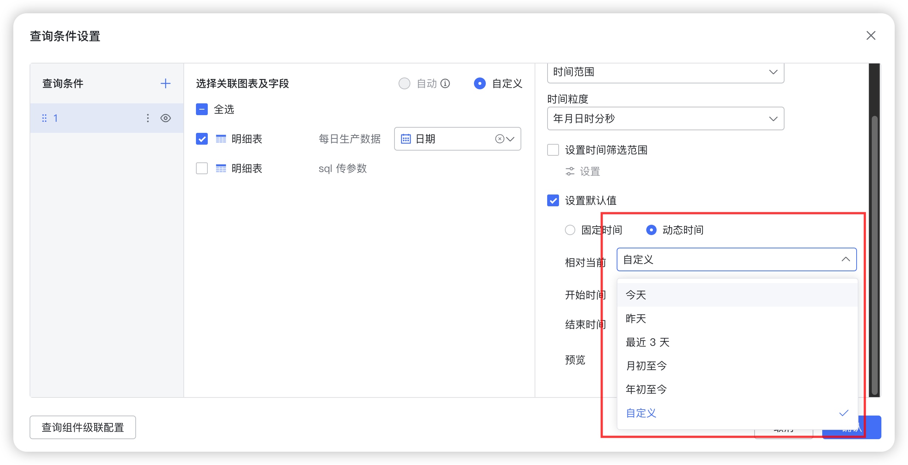
Task: Click the 设置 sliders icon
Action: click(570, 171)
